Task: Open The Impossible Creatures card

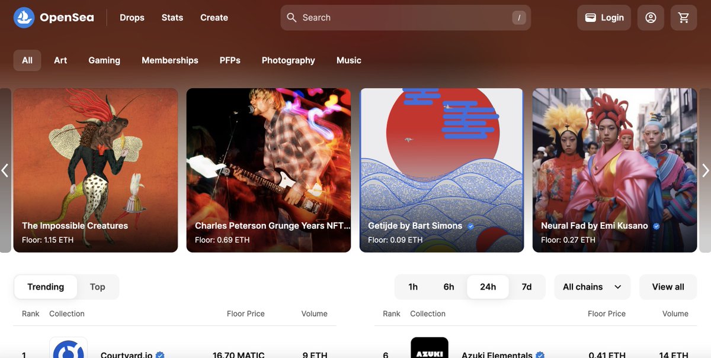Action: click(95, 170)
